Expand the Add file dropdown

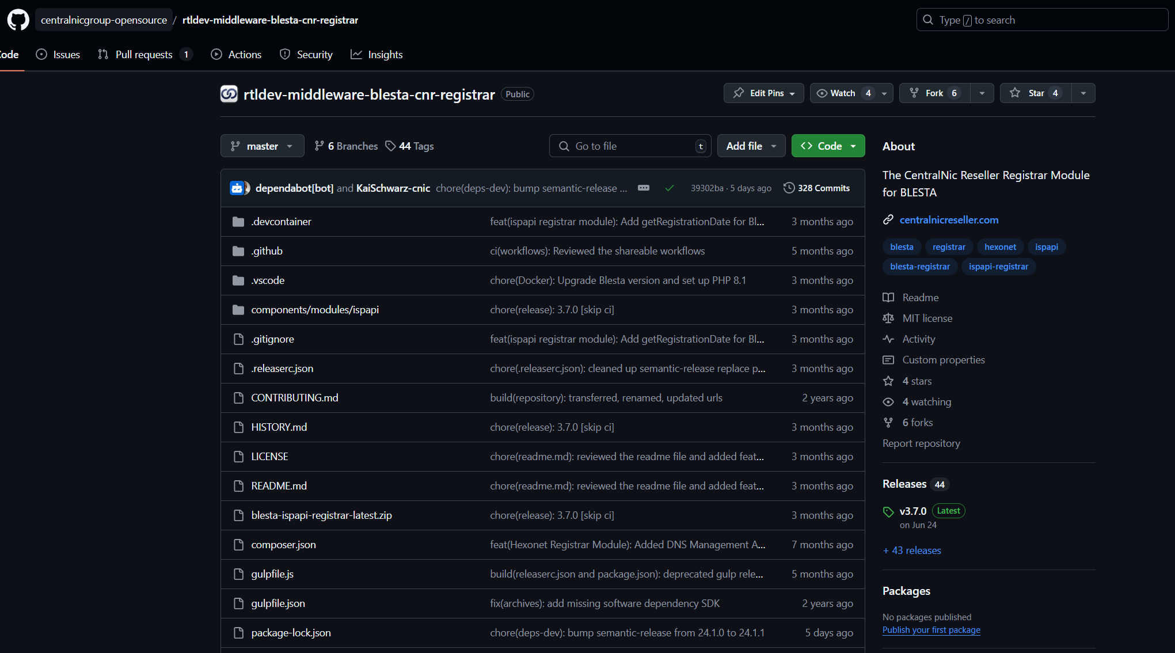tap(751, 146)
